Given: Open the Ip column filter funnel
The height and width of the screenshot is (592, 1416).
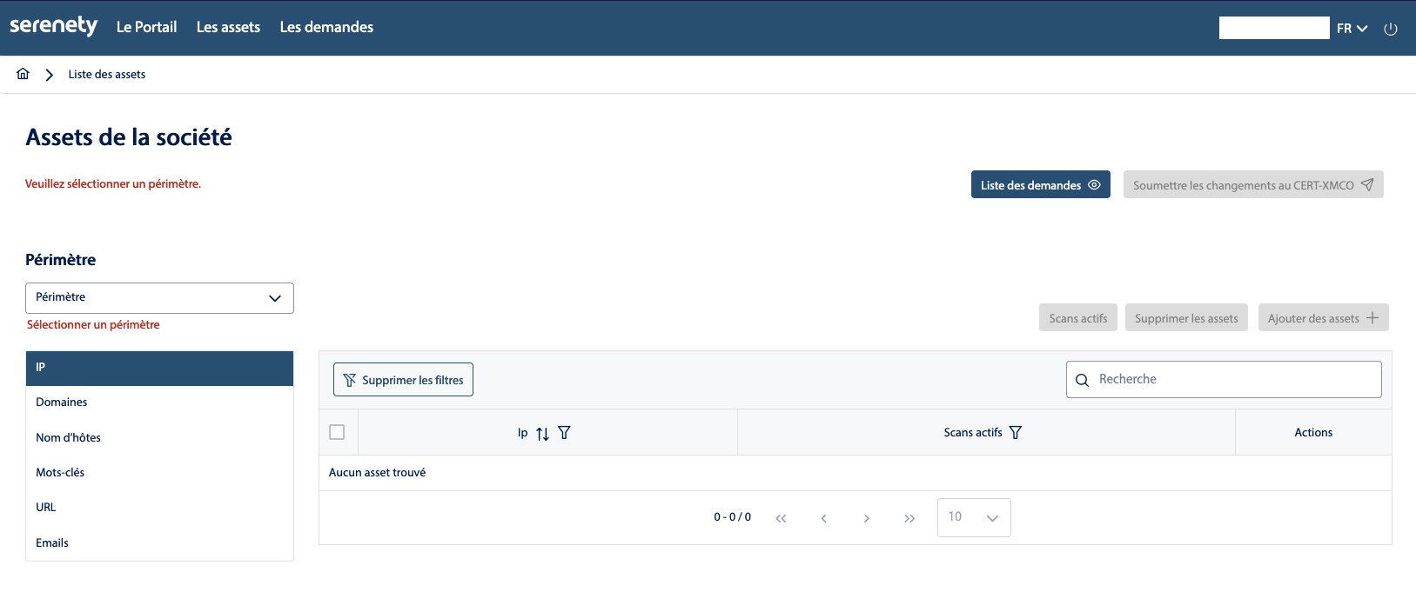Looking at the screenshot, I should point(564,433).
